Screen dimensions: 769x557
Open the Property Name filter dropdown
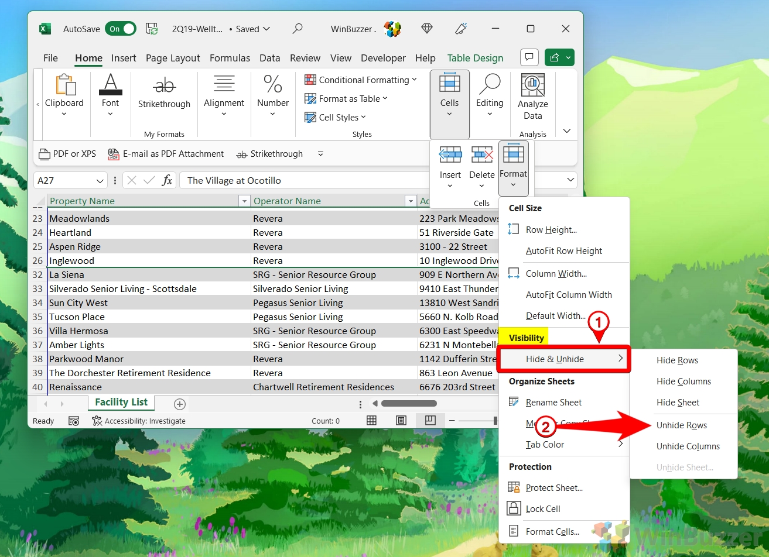click(244, 201)
